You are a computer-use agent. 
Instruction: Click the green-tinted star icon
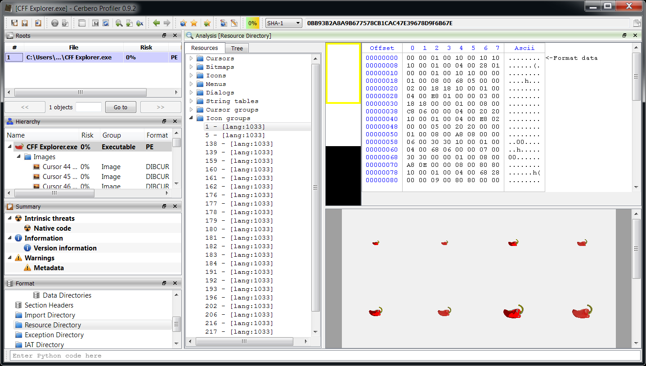tap(207, 23)
